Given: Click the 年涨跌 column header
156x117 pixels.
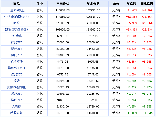Looking at the screenshot, I should click(132, 4).
